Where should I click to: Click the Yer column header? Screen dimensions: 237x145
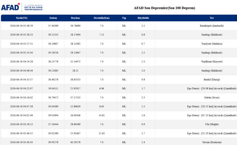[212, 18]
